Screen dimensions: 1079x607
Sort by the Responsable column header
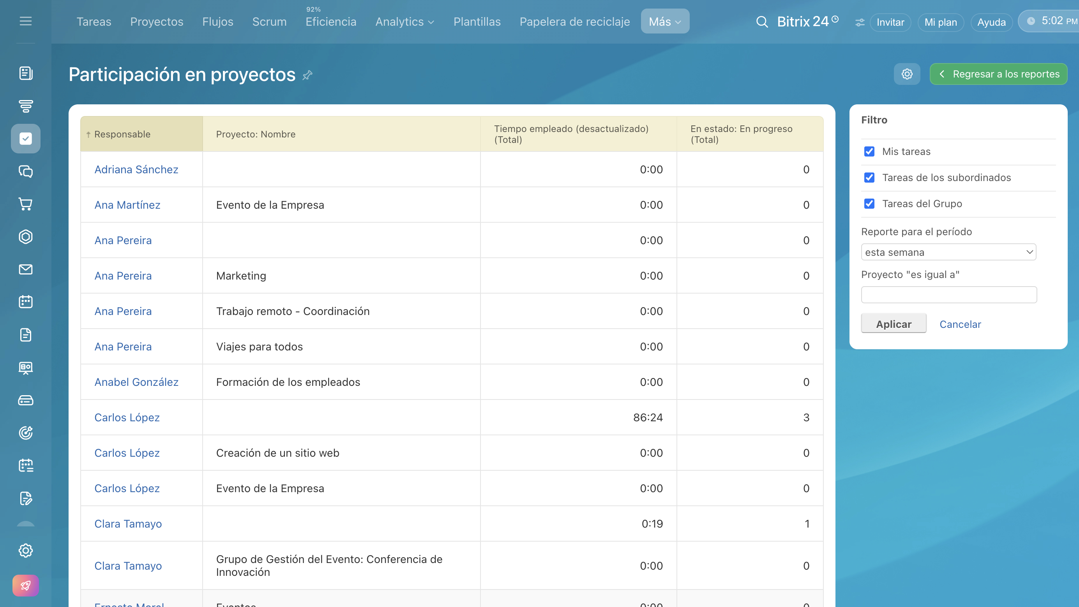click(x=141, y=134)
